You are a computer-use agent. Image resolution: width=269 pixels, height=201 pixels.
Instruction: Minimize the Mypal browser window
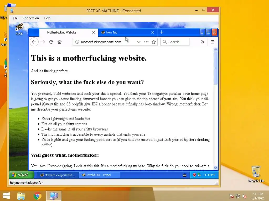click(x=202, y=32)
